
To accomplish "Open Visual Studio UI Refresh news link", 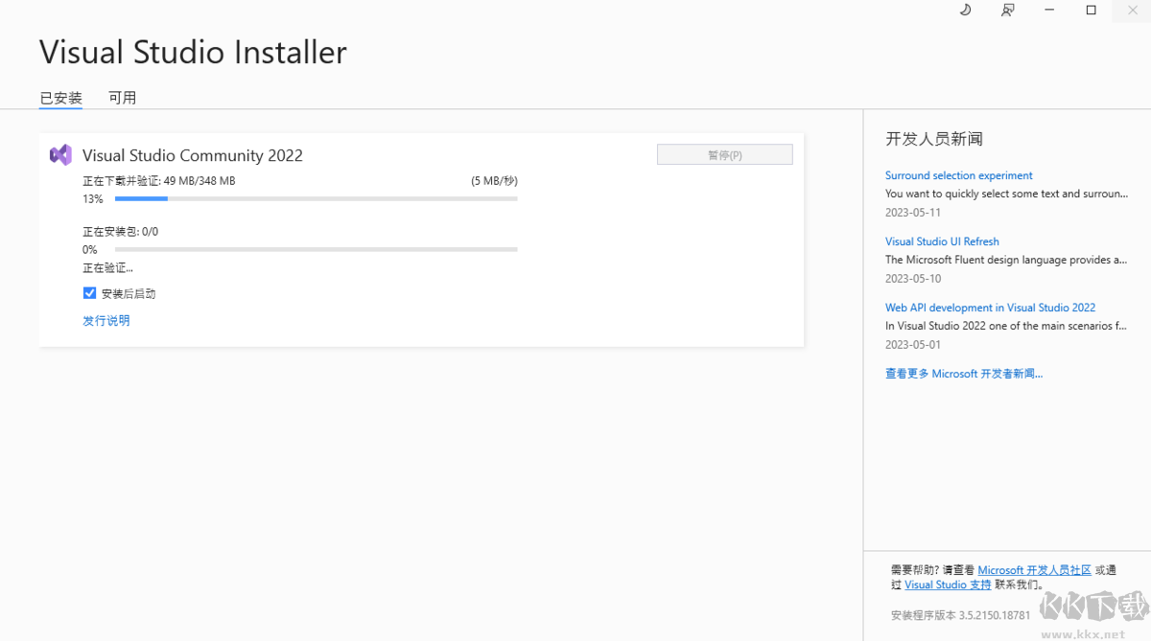I will [942, 241].
